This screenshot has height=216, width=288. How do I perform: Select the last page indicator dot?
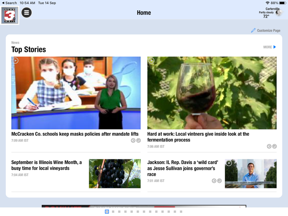click(x=181, y=212)
